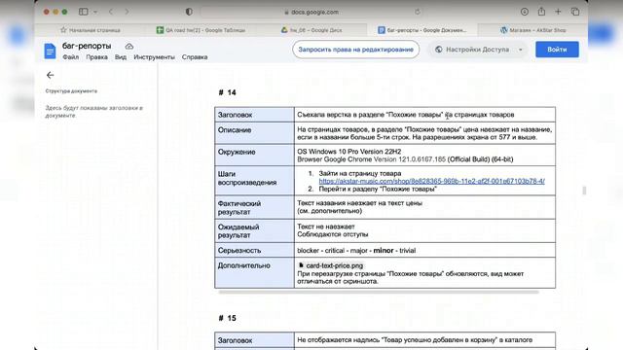Click 'OS Windows 10 Pro Version 22H2' text

tap(349, 152)
